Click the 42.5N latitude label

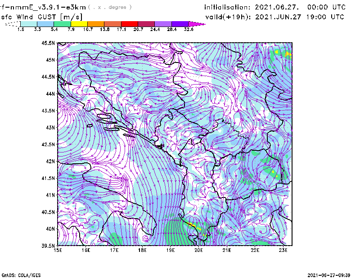[x=48, y=144]
